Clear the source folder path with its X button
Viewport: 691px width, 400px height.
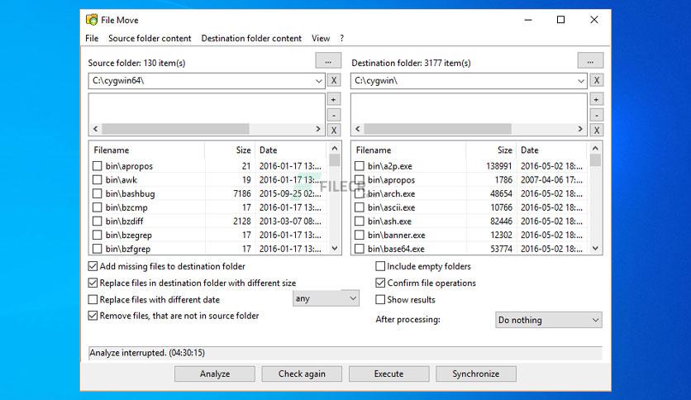click(334, 81)
